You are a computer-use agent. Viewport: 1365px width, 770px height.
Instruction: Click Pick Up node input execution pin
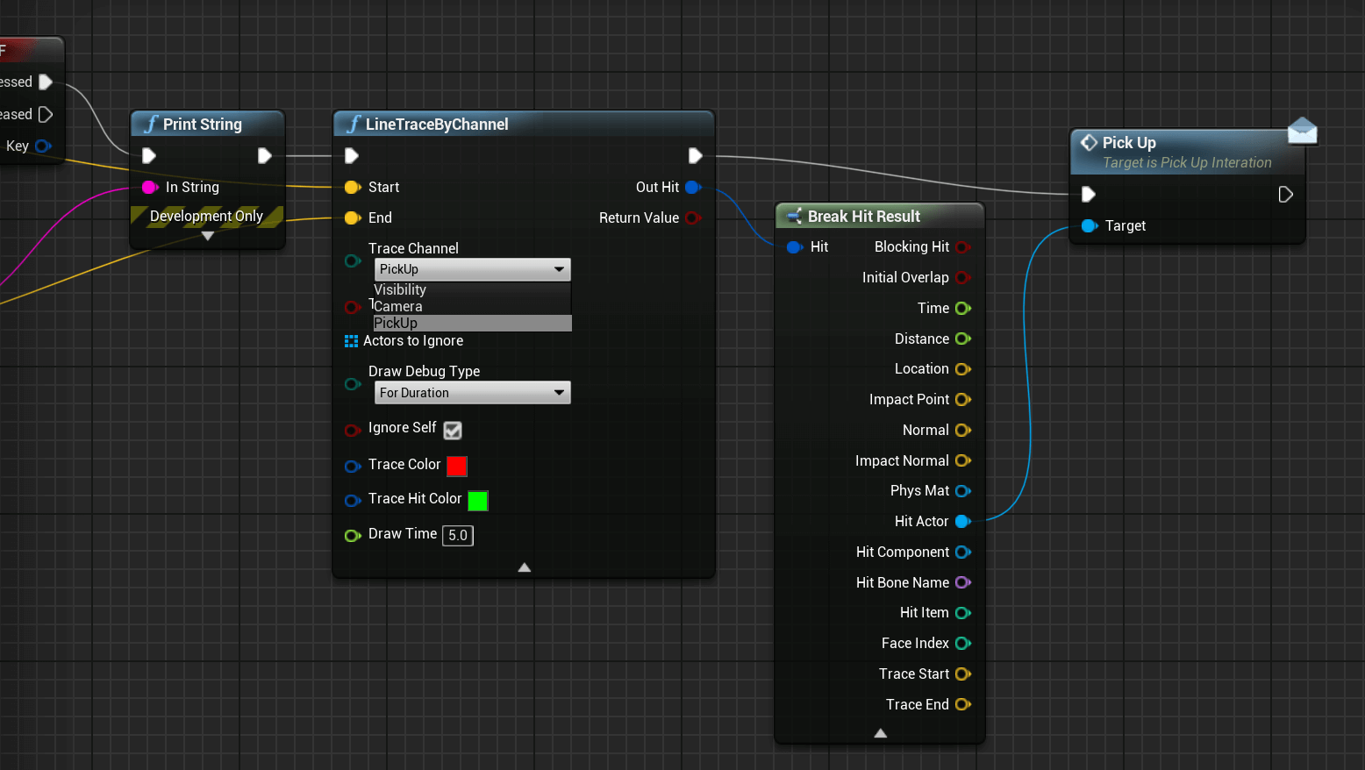[x=1089, y=195]
